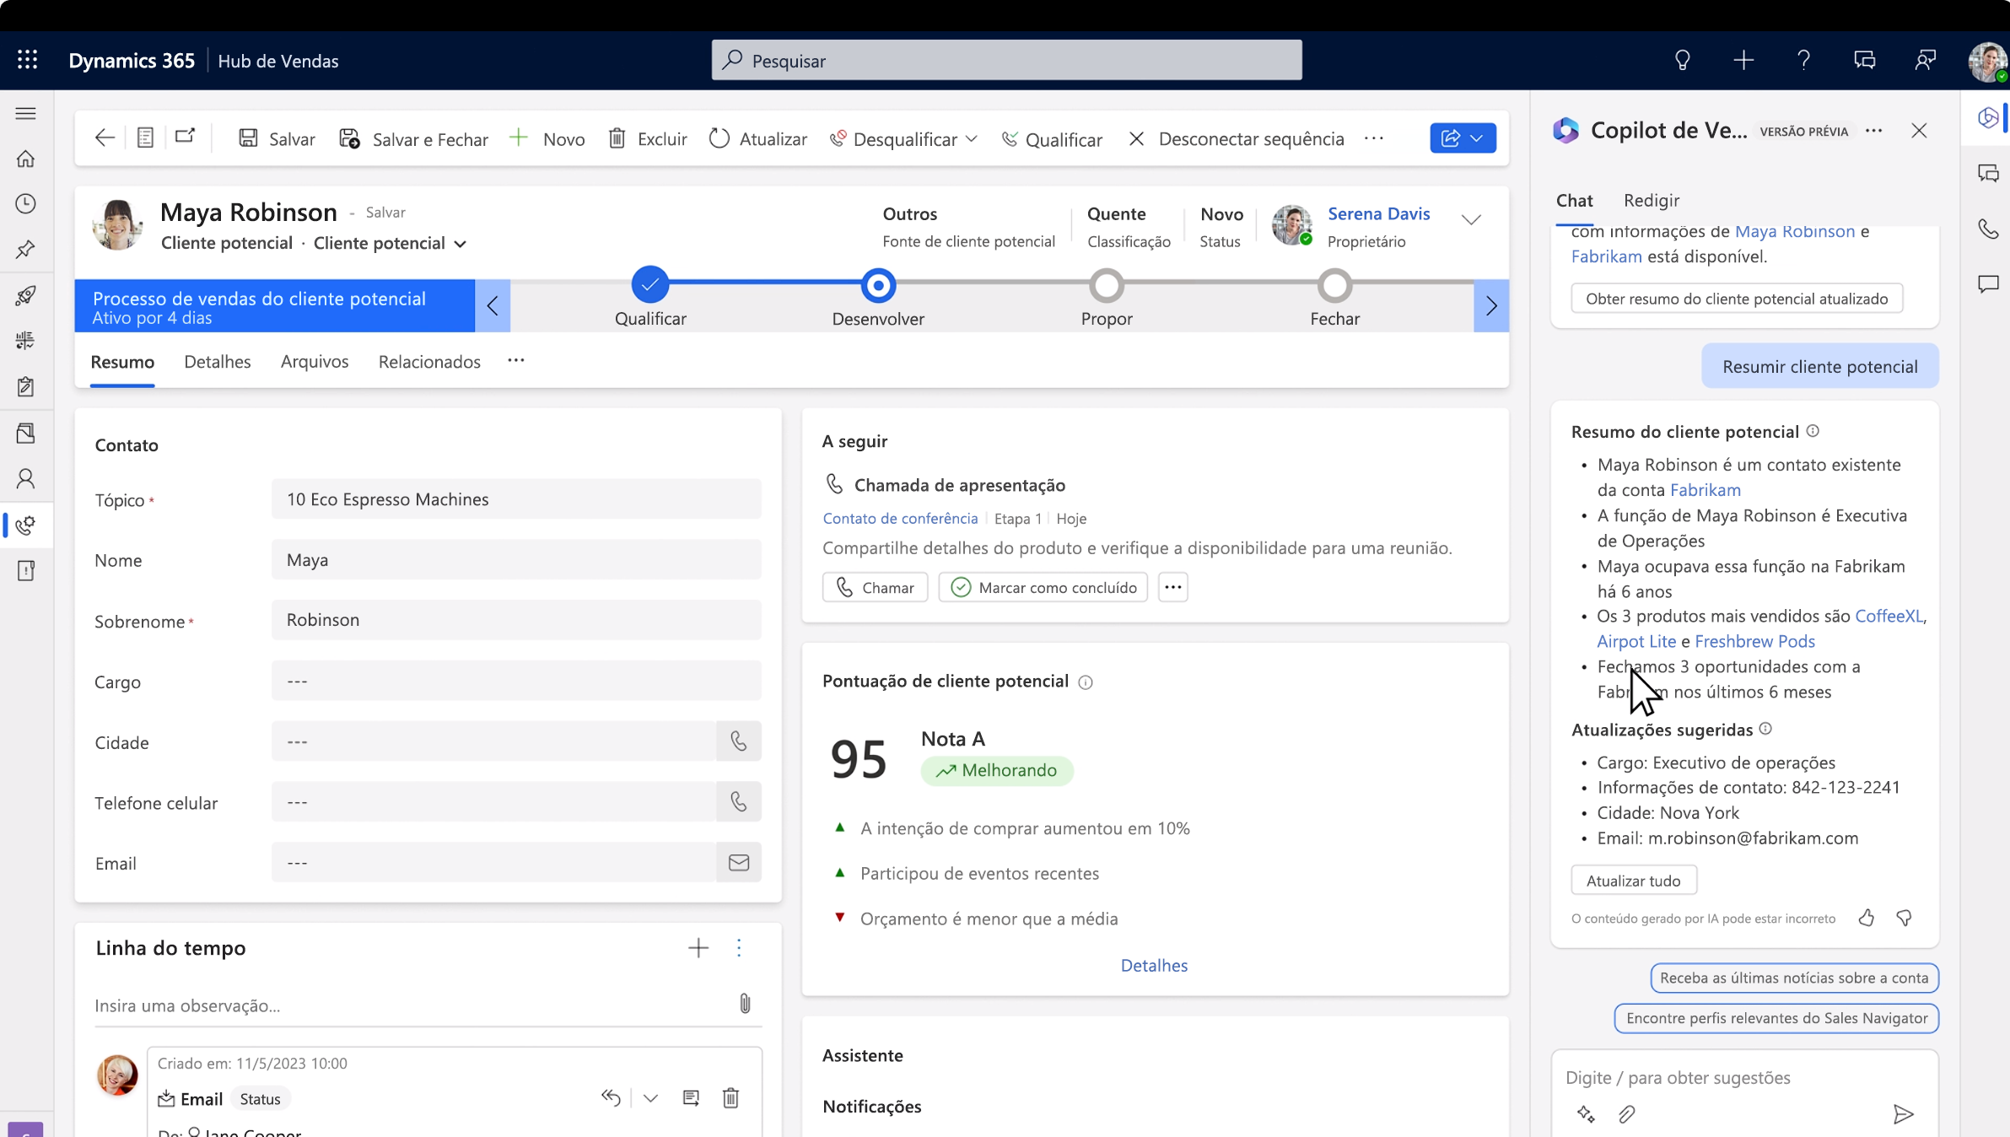Click the Copilot send message arrow
Viewport: 2010px width, 1137px height.
pos(1903,1114)
